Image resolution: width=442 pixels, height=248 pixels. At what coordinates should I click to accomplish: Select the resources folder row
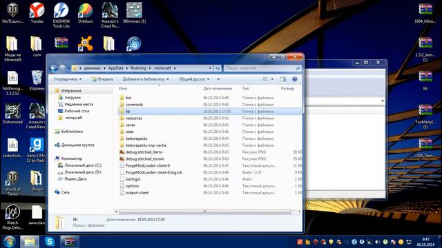click(209, 118)
